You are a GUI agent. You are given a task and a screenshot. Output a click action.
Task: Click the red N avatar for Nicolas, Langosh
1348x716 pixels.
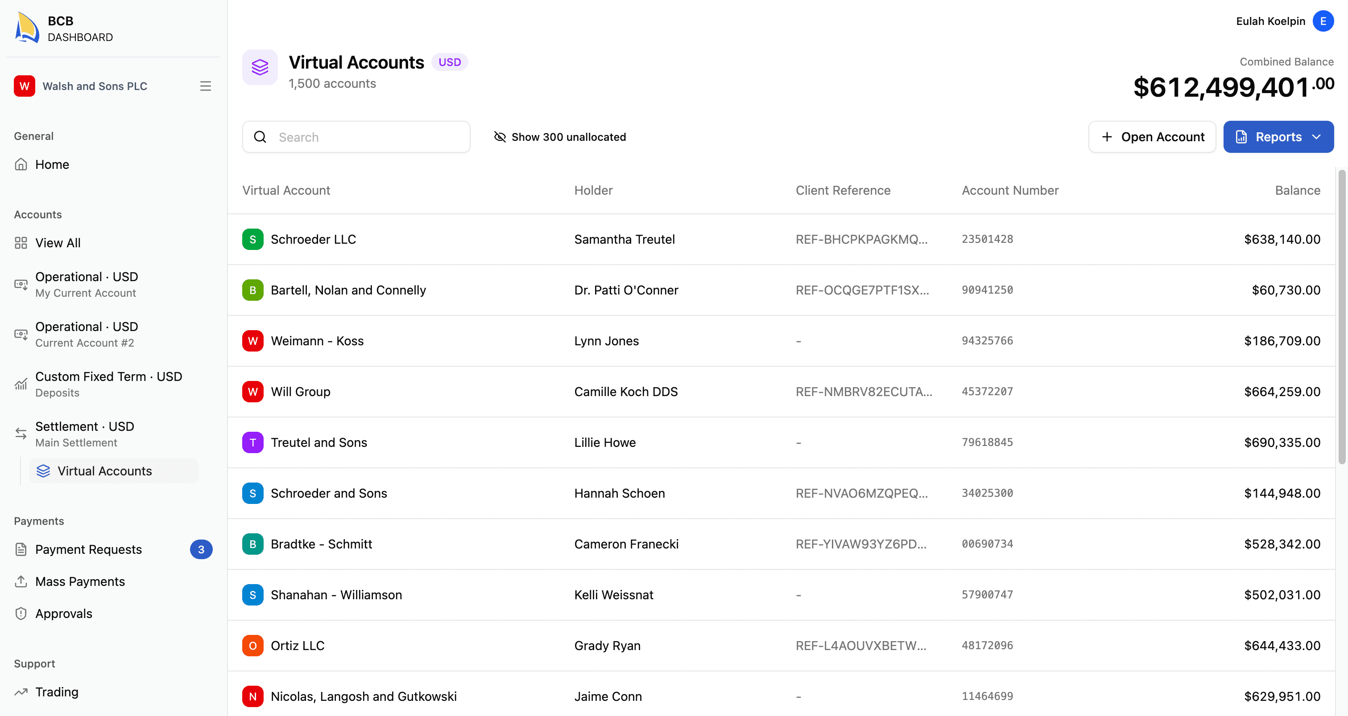[x=253, y=697]
